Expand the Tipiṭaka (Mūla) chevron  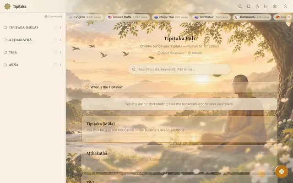(x=60, y=27)
